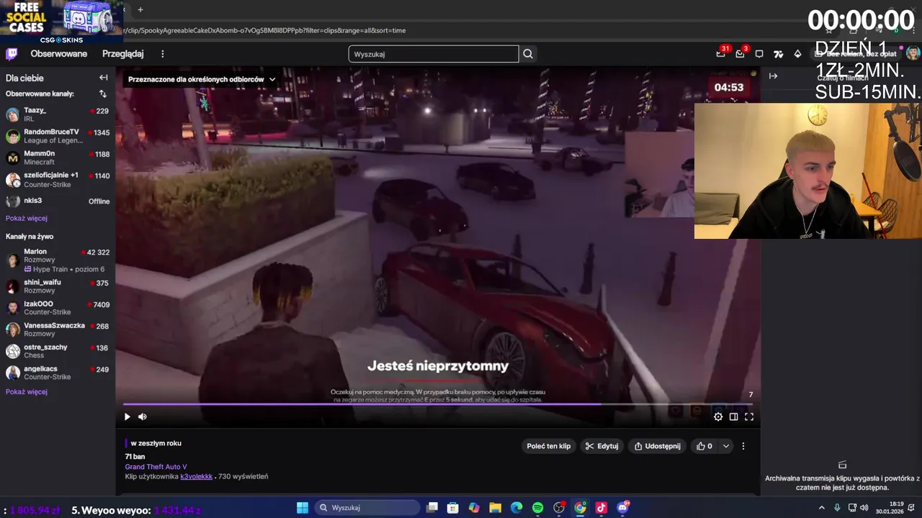Open the angelkacs channel
This screenshot has width=922, height=518.
tap(58, 373)
